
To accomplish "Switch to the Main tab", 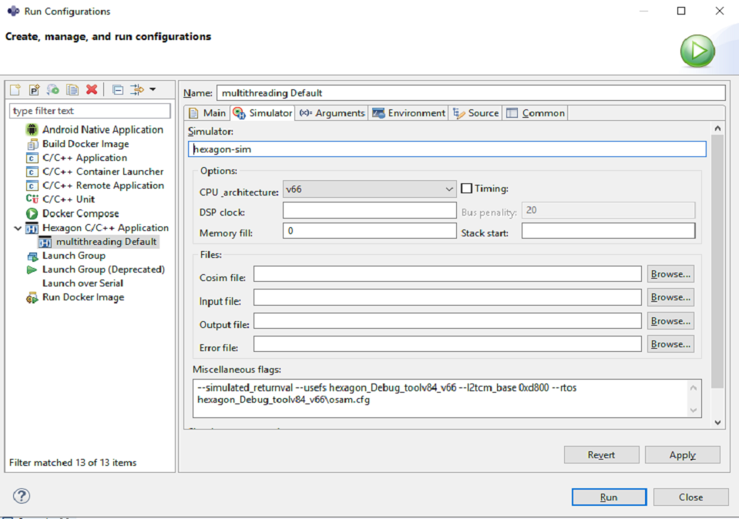I will 207,113.
